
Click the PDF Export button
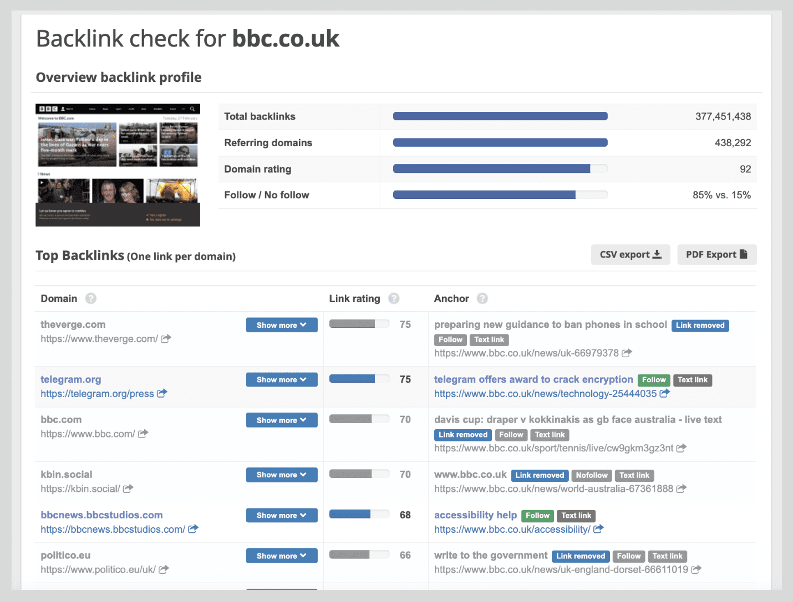pyautogui.click(x=716, y=255)
